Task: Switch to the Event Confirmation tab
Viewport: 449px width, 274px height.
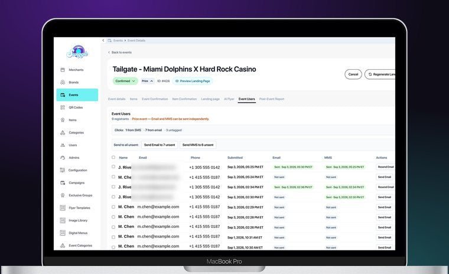Action: pyautogui.click(x=155, y=99)
